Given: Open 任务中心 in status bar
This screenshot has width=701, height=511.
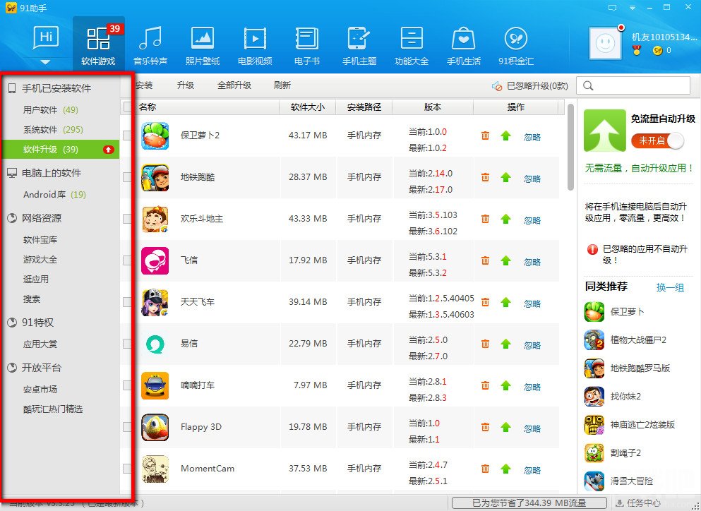Looking at the screenshot, I should 638,503.
